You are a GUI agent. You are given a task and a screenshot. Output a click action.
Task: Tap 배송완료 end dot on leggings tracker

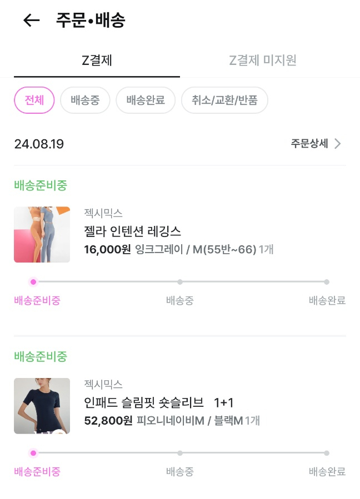point(327,282)
